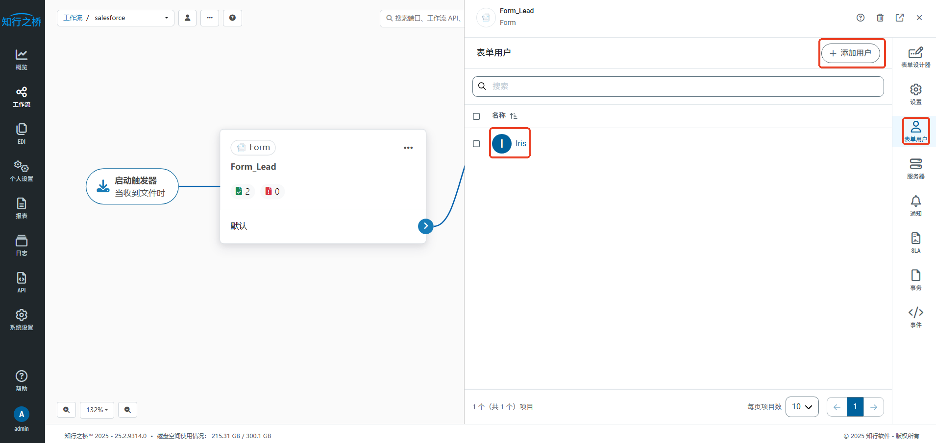Open the Iris user link
936x443 pixels.
(520, 143)
